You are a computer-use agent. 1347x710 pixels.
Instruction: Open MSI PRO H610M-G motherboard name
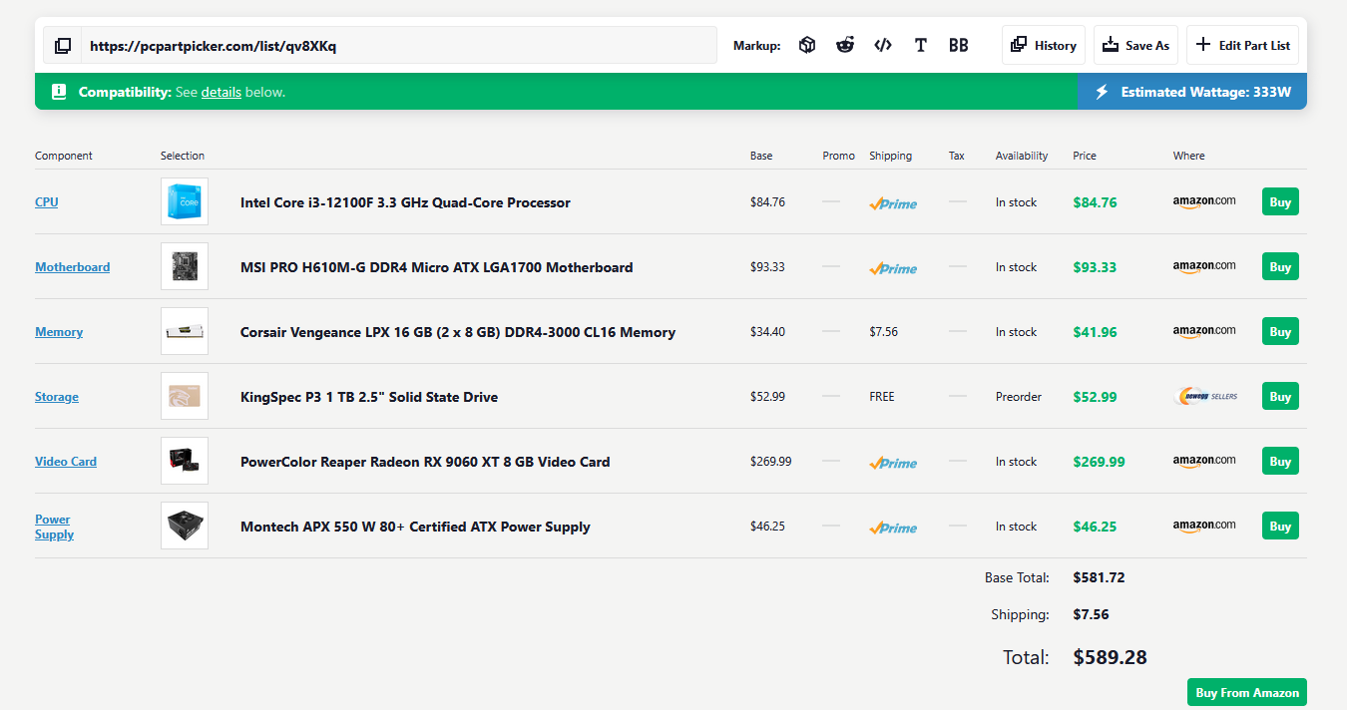[x=436, y=267]
